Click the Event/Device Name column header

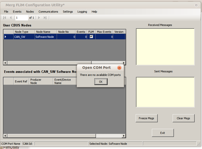point(65,81)
